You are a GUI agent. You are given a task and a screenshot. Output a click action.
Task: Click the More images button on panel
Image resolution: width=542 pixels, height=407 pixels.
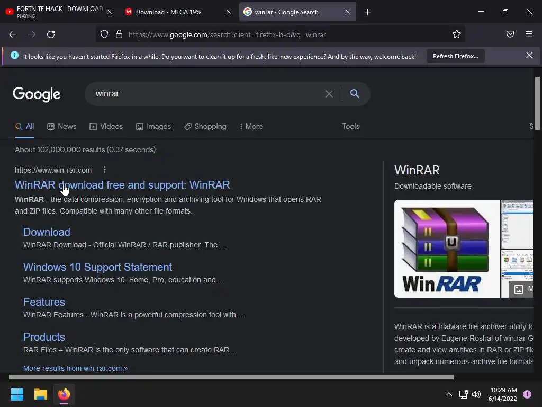(521, 289)
